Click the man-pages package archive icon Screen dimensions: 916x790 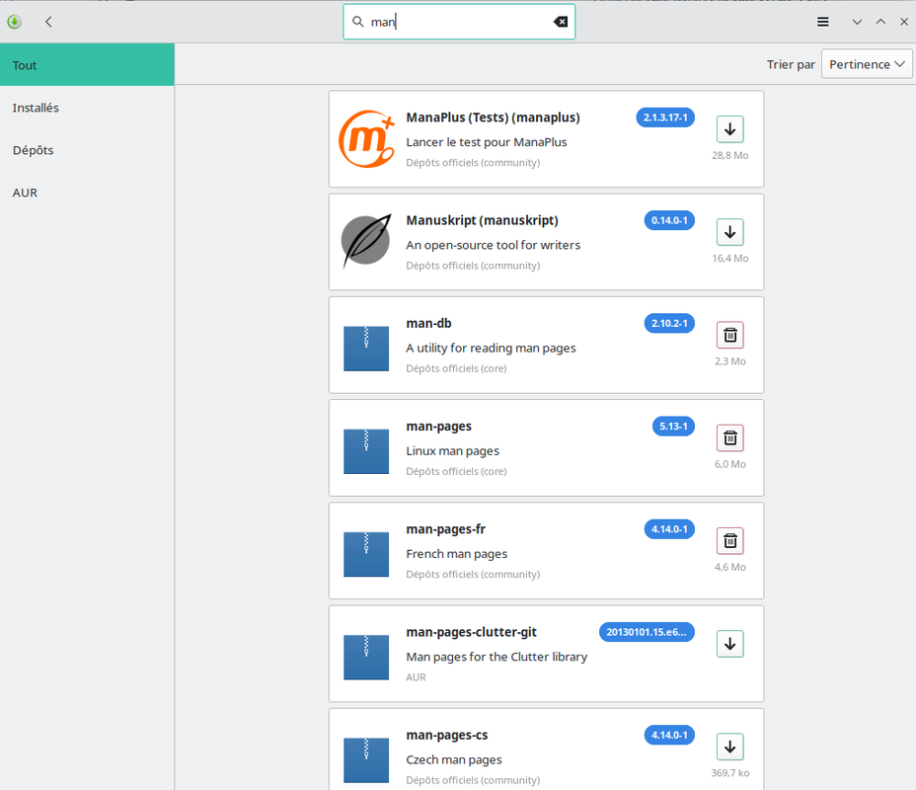[x=366, y=451]
